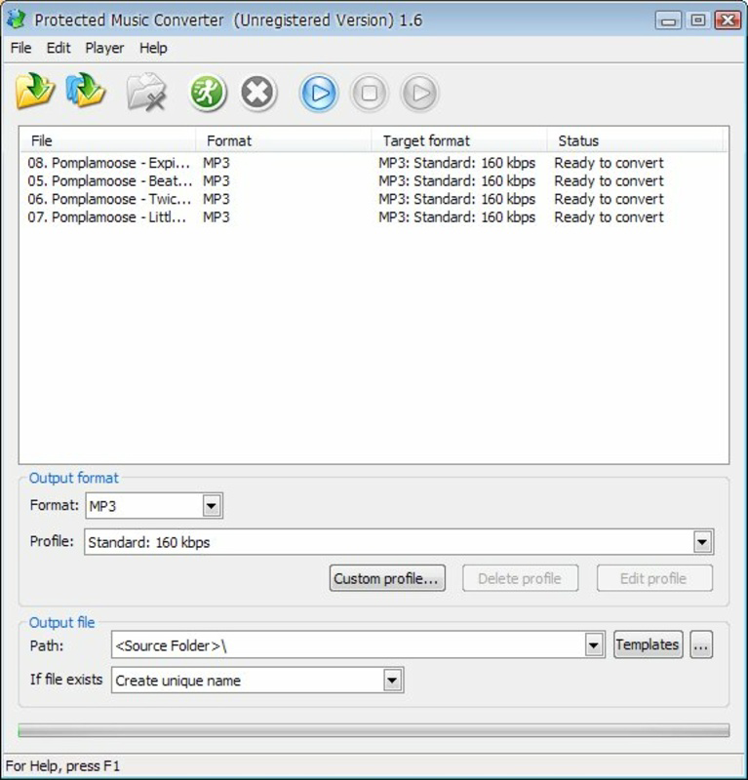
Task: Click the Add files folder icon
Action: pos(35,92)
